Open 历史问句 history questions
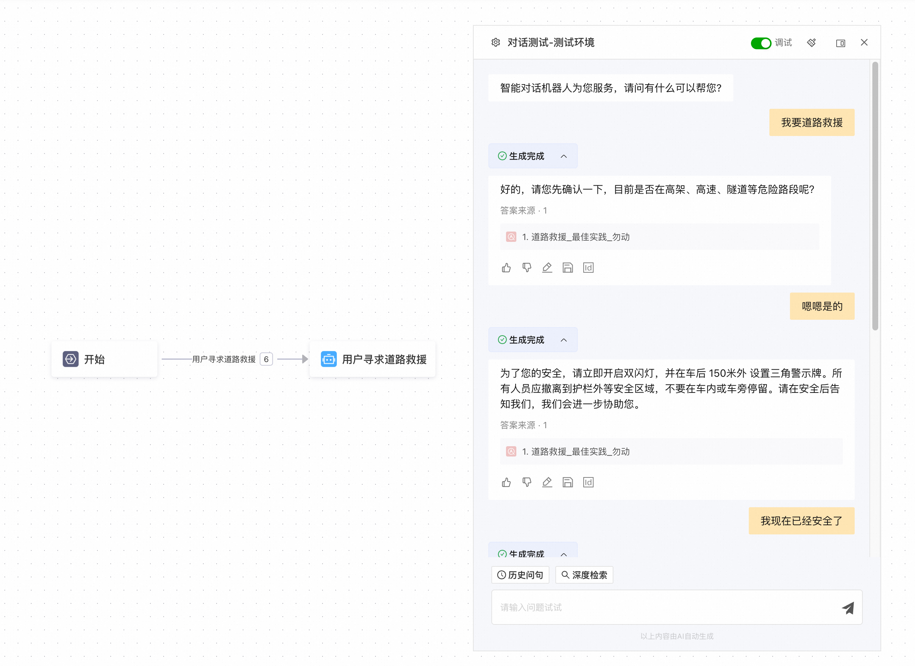This screenshot has height=666, width=915. 520,575
